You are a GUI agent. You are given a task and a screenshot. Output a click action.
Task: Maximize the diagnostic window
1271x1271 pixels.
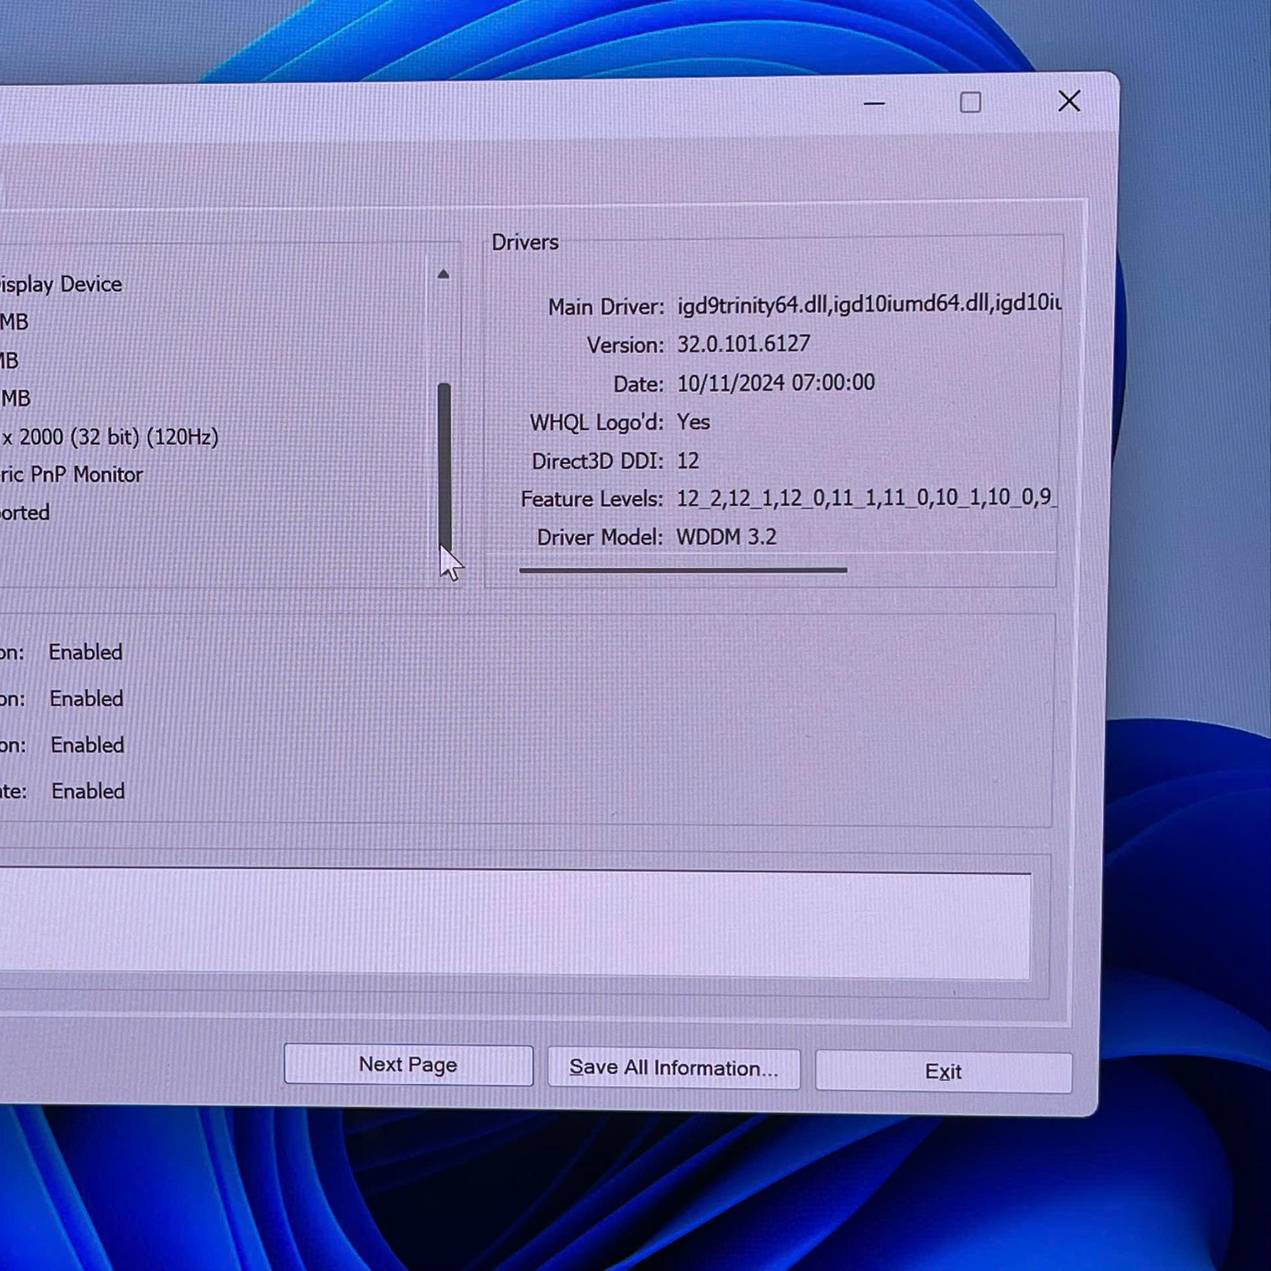(x=970, y=102)
